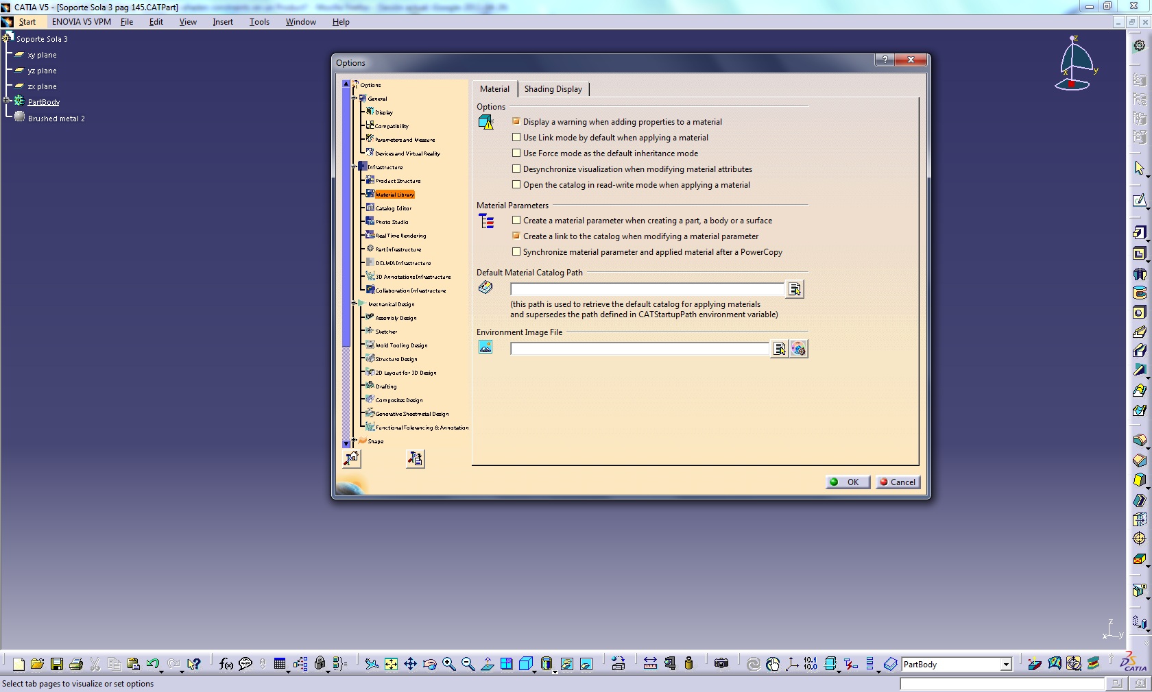Open the Start menu
This screenshot has width=1152, height=692.
point(27,22)
